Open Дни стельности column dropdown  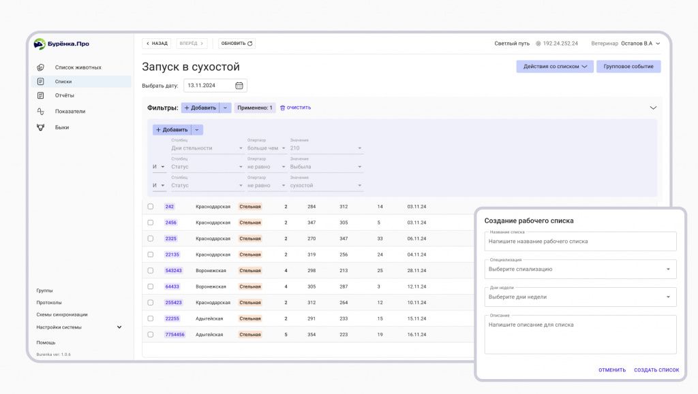[207, 148]
